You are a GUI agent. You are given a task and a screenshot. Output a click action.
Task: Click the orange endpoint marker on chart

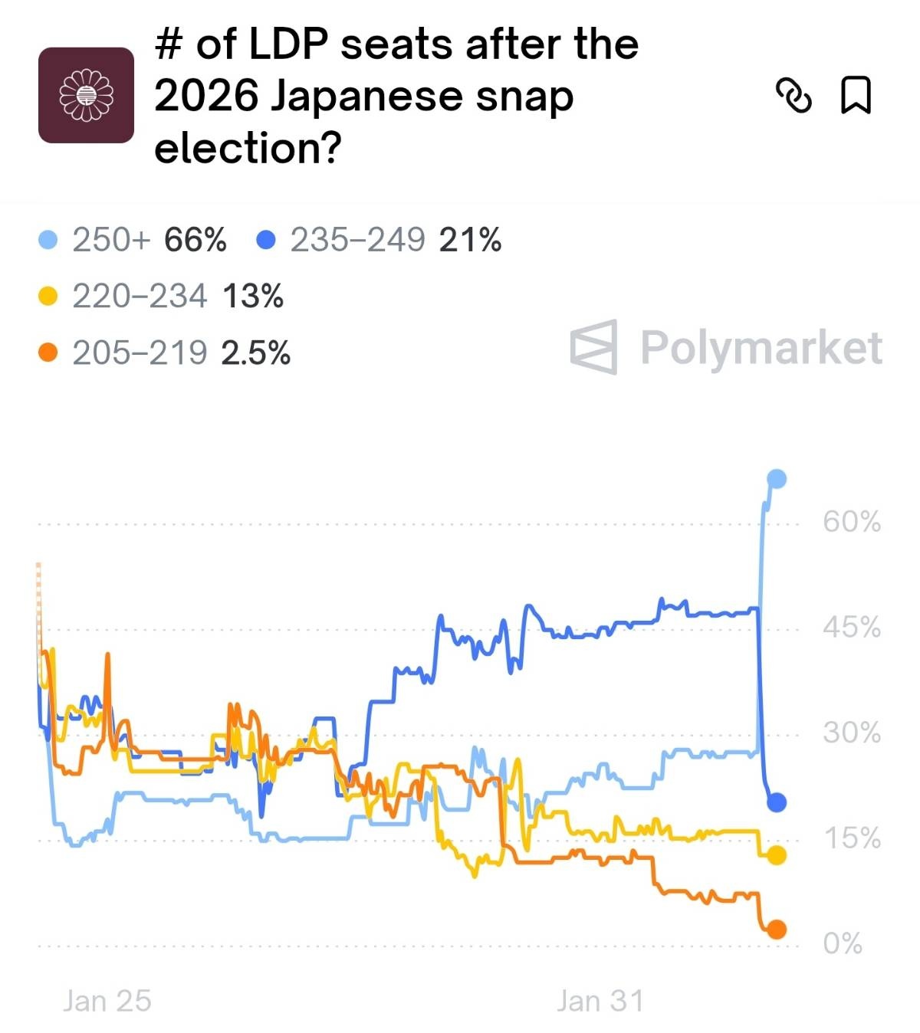[777, 930]
